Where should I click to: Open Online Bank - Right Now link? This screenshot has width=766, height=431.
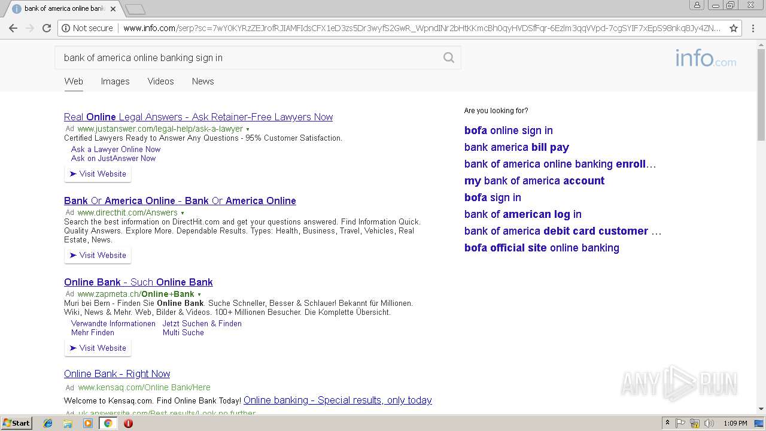coord(117,374)
